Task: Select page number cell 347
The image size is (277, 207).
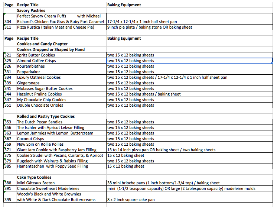Action: pyautogui.click(x=10, y=100)
